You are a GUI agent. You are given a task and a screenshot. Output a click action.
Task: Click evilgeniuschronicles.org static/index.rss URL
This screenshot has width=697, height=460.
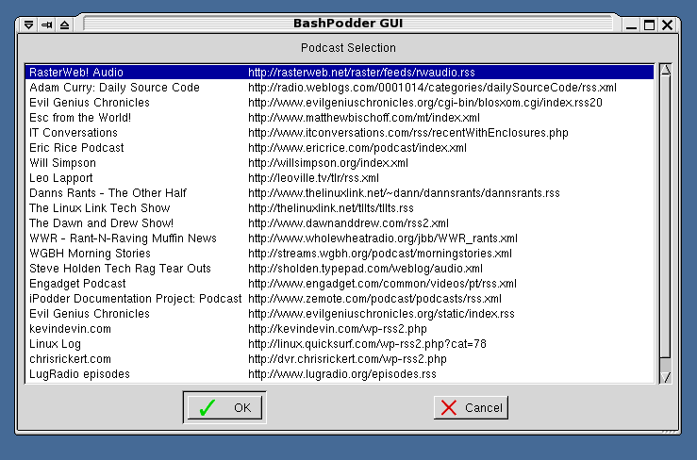click(381, 314)
